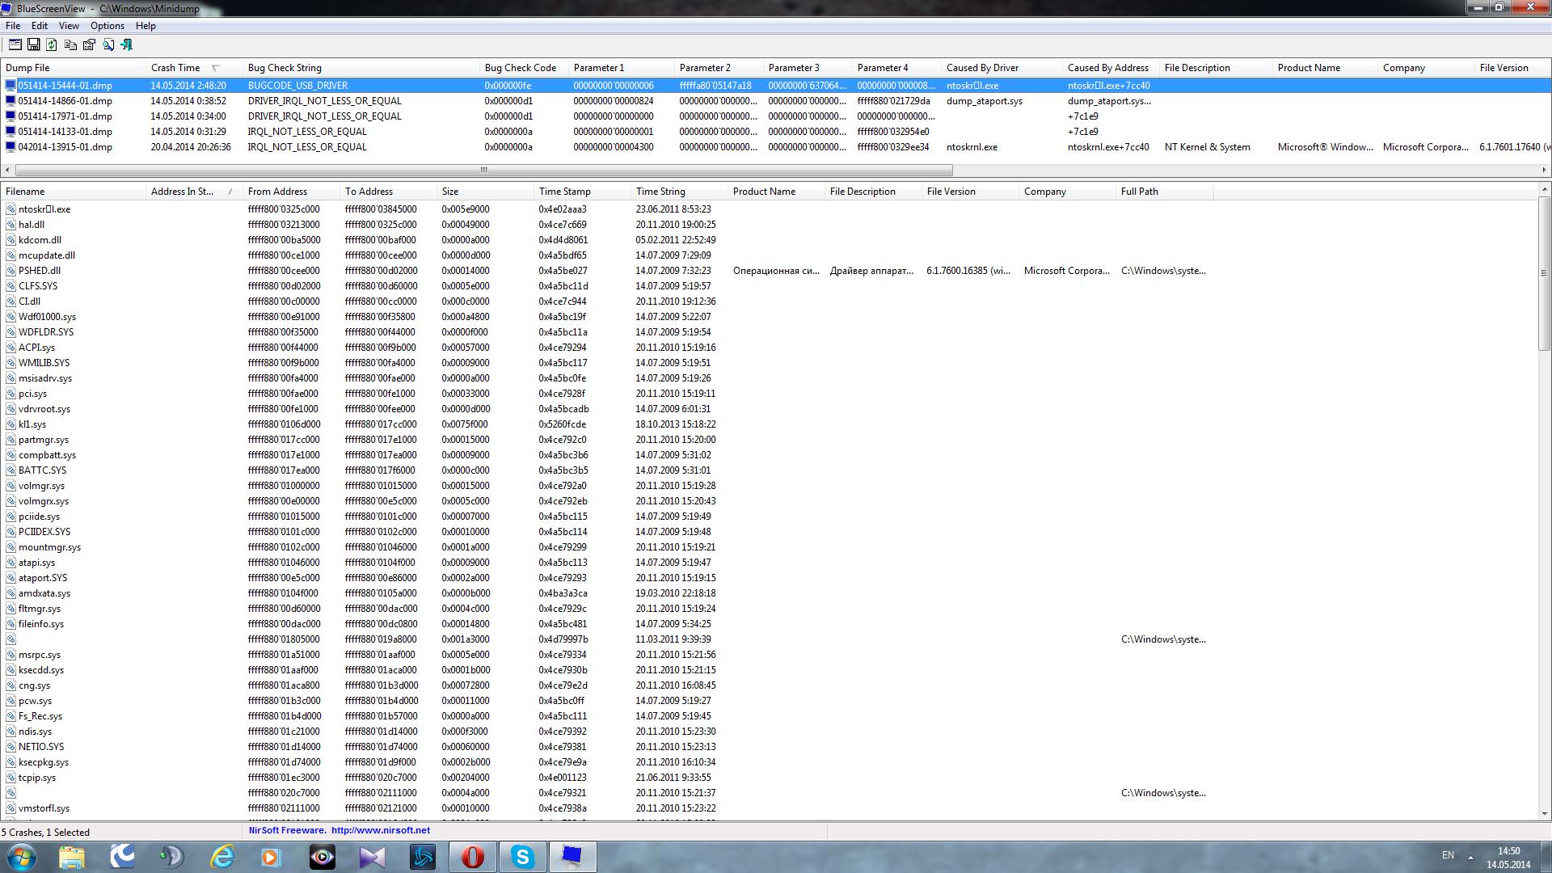1552x873 pixels.
Task: Show hidden tray icons with the taskbar arrow
Action: click(1470, 856)
